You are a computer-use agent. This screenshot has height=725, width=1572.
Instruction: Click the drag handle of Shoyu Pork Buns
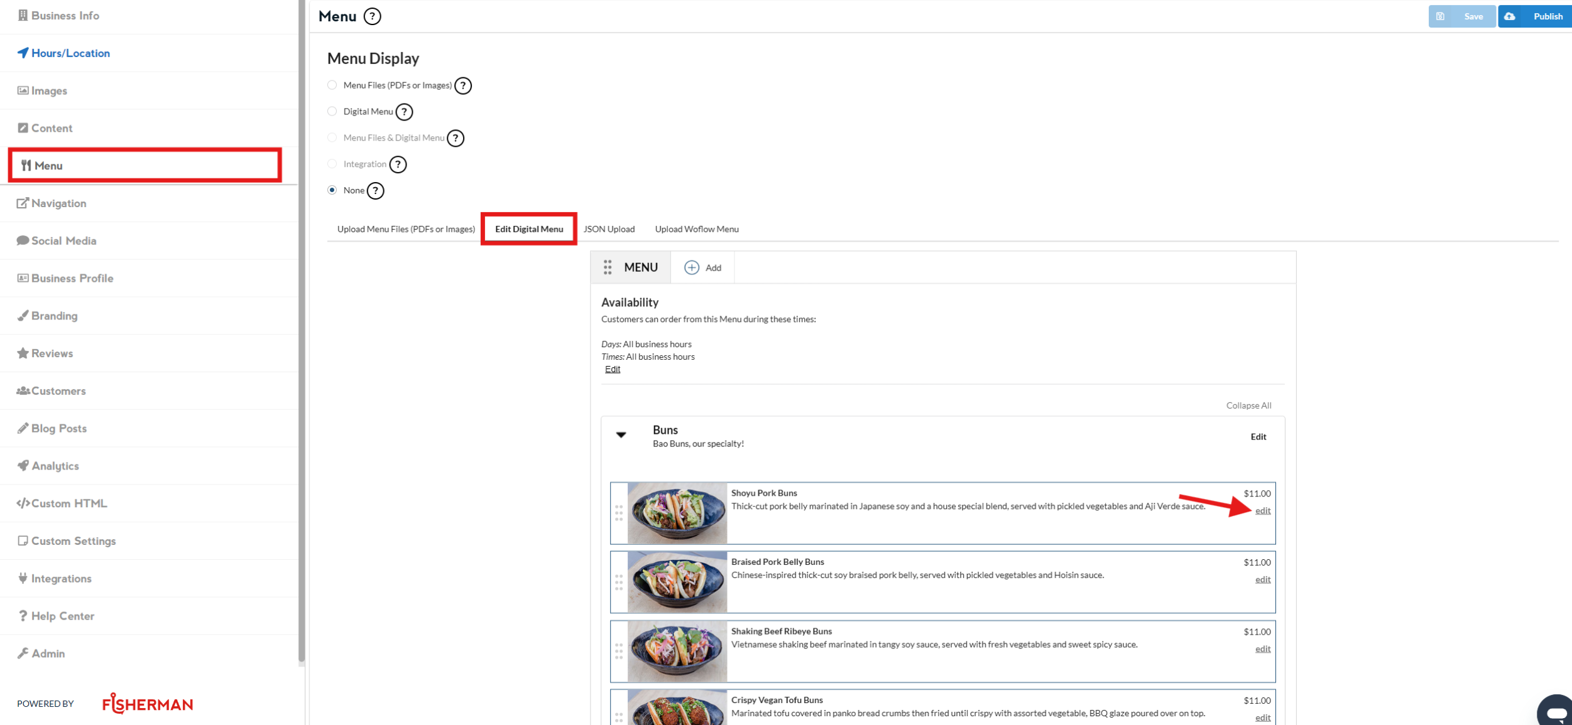[619, 513]
